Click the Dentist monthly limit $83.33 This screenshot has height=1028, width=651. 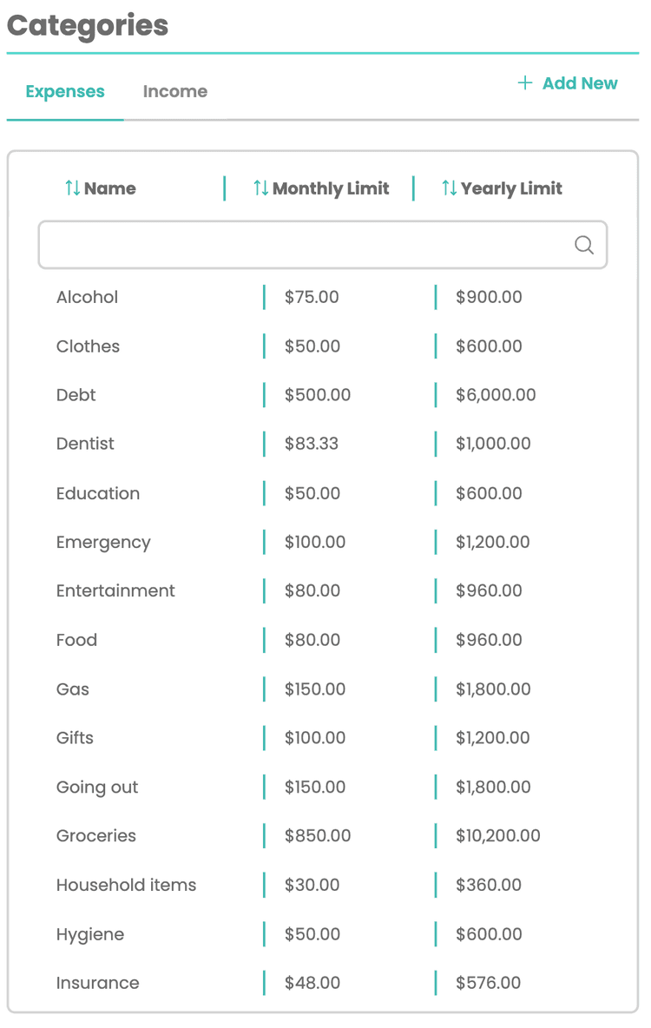[312, 444]
